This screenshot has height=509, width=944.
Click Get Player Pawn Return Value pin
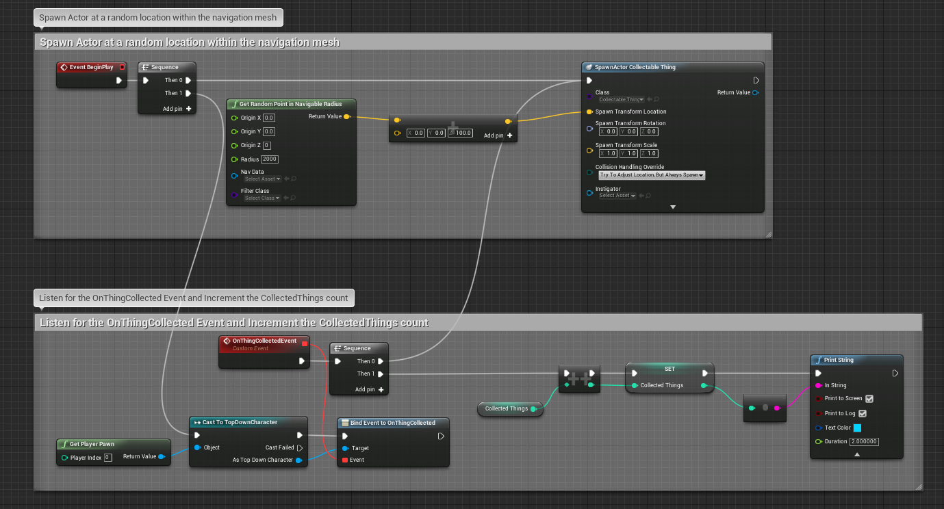pos(162,456)
